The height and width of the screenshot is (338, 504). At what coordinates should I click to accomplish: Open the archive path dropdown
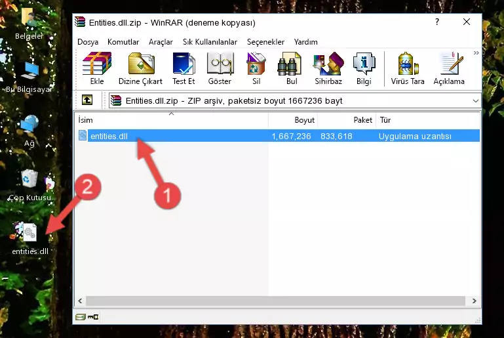coord(476,101)
